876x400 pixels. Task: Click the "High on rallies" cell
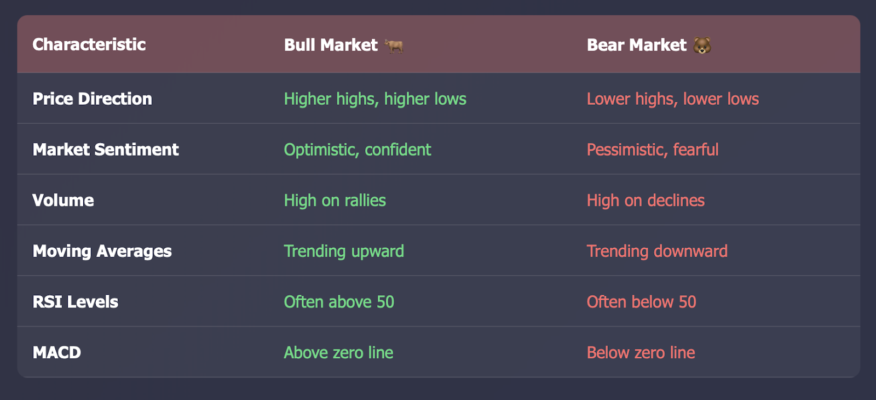335,201
